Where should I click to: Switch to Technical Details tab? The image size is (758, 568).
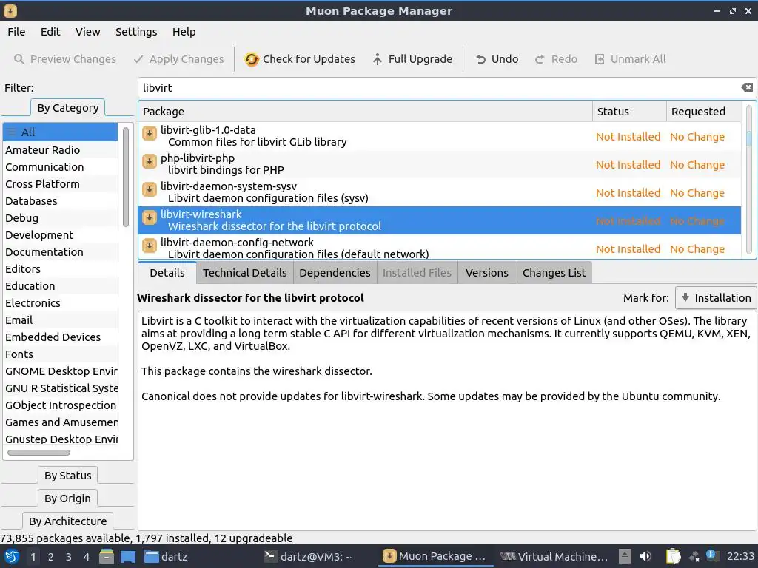click(244, 273)
